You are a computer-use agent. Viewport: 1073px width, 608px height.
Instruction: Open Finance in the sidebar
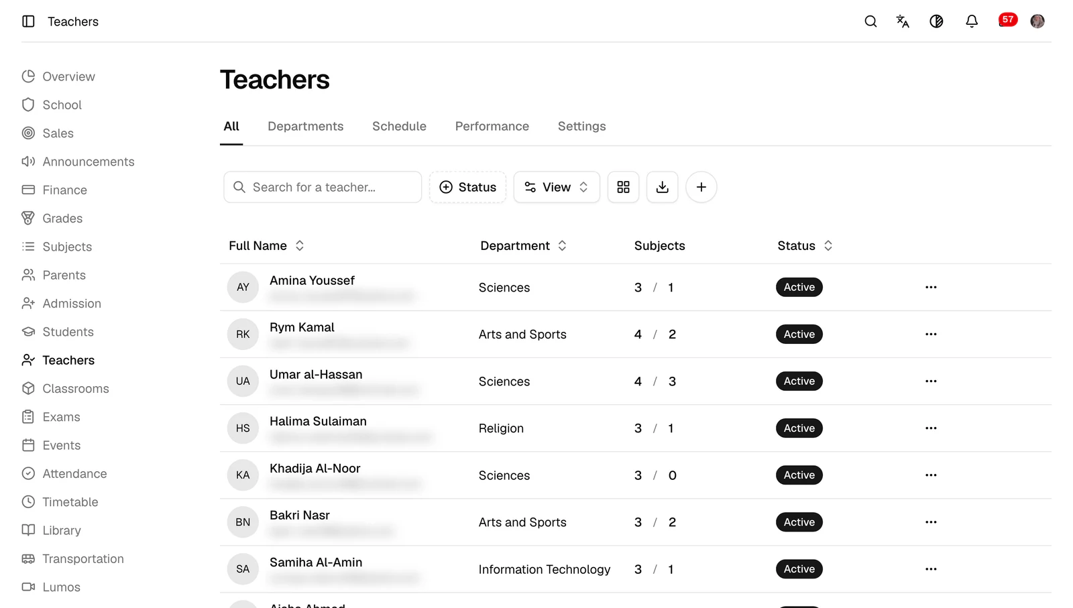pyautogui.click(x=54, y=190)
